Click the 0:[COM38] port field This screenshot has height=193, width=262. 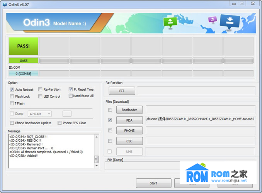click(24, 73)
